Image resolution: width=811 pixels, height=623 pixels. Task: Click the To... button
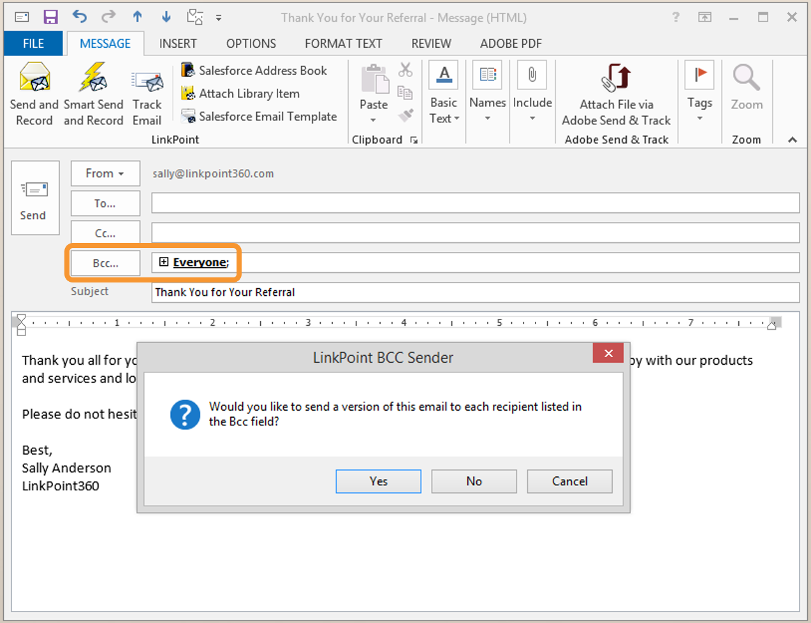(105, 203)
